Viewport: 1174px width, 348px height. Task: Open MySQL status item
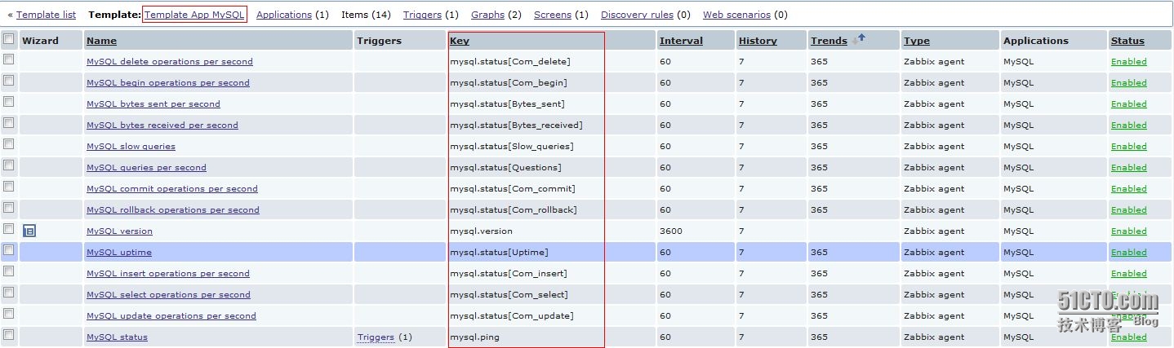pos(117,337)
